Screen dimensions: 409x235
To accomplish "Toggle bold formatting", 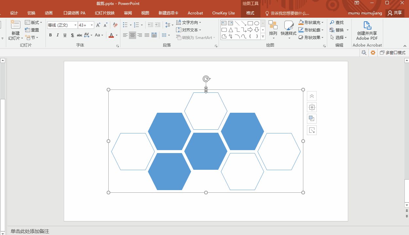I will pyautogui.click(x=50, y=35).
